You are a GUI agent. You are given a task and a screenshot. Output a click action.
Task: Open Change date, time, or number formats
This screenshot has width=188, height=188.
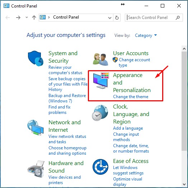131,148
